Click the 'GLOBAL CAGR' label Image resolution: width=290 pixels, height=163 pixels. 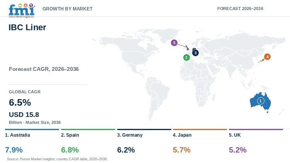tap(25, 92)
